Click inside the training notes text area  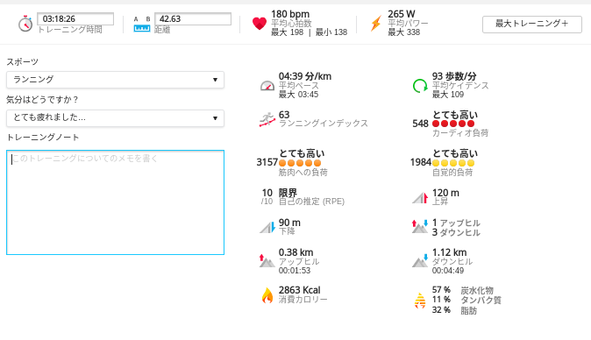pos(116,202)
